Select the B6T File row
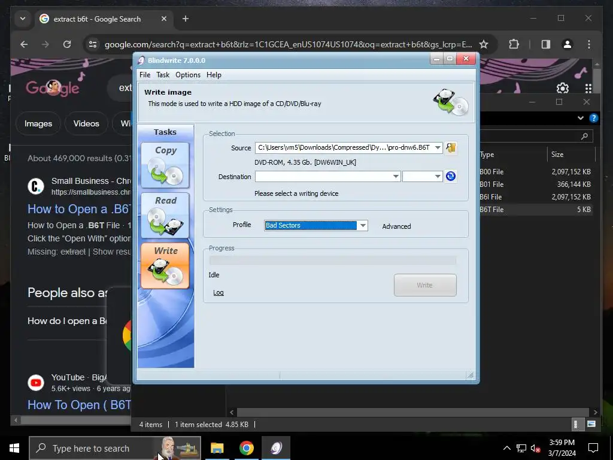613x460 pixels. tap(536, 209)
